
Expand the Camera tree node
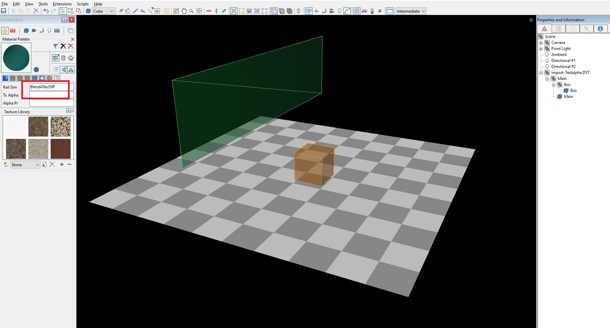(x=541, y=43)
